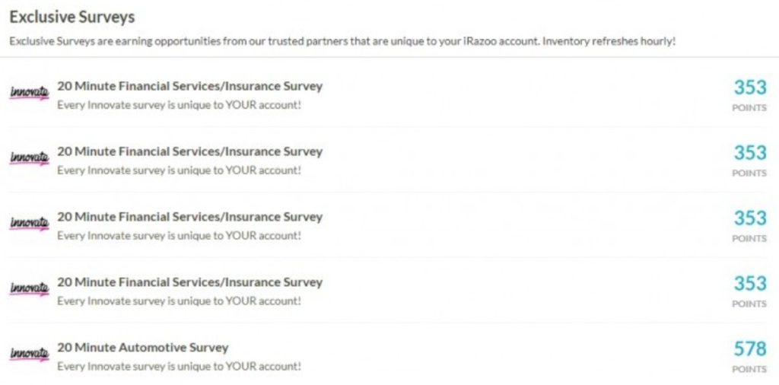This screenshot has height=385, width=779.
Task: Click the subtitle under the Automotive Survey
Action: coord(179,367)
